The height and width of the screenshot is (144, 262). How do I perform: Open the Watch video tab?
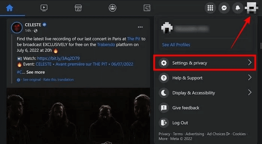click(44, 8)
